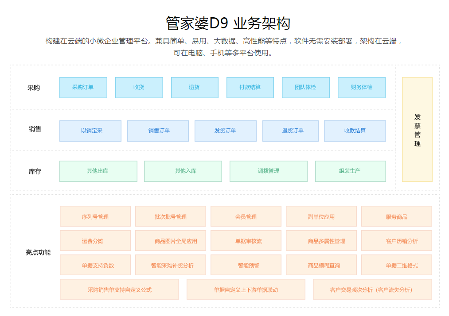Select the 销售订单 box
Image resolution: width=449 pixels, height=316 pixels.
click(158, 131)
